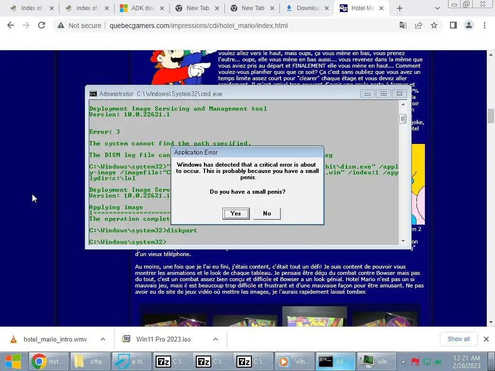Open the Administrator cmd taskbar item
Image resolution: width=495 pixels, height=371 pixels.
(x=335, y=361)
